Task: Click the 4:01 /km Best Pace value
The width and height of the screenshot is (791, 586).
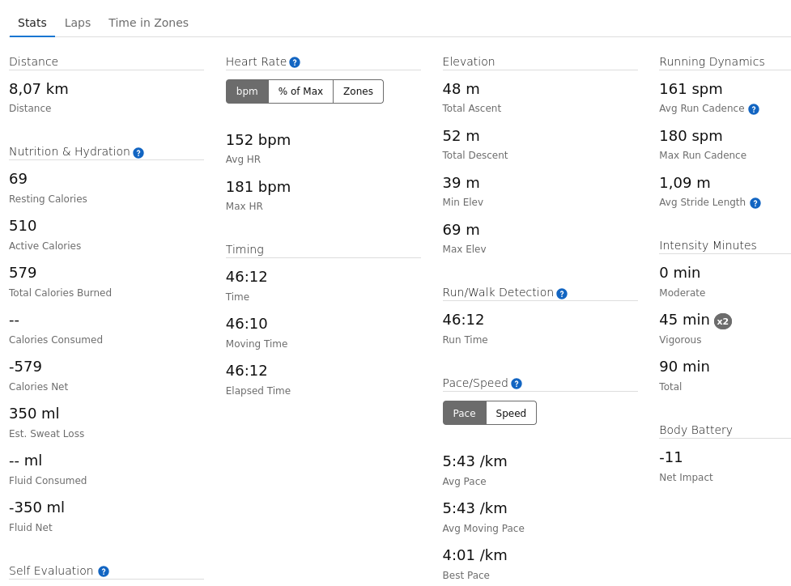Action: tap(475, 554)
